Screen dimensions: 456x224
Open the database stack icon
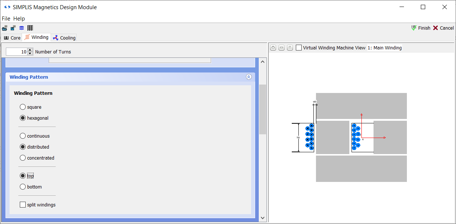(22, 28)
